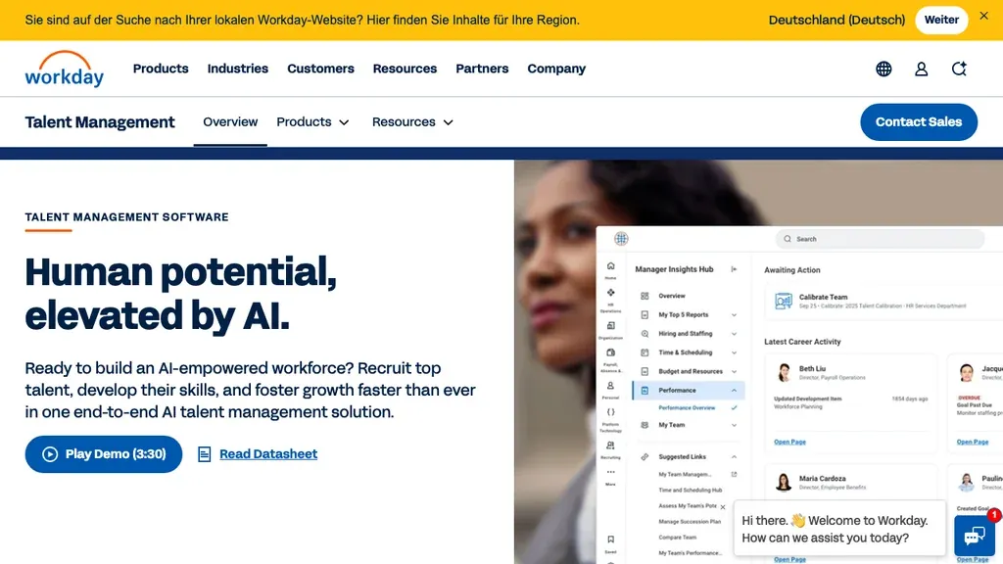1003x564 pixels.
Task: Open the Read Datasheet link
Action: 268,454
